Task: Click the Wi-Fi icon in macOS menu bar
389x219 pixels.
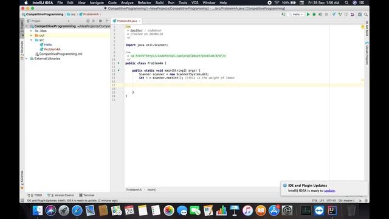Action: pos(277,2)
